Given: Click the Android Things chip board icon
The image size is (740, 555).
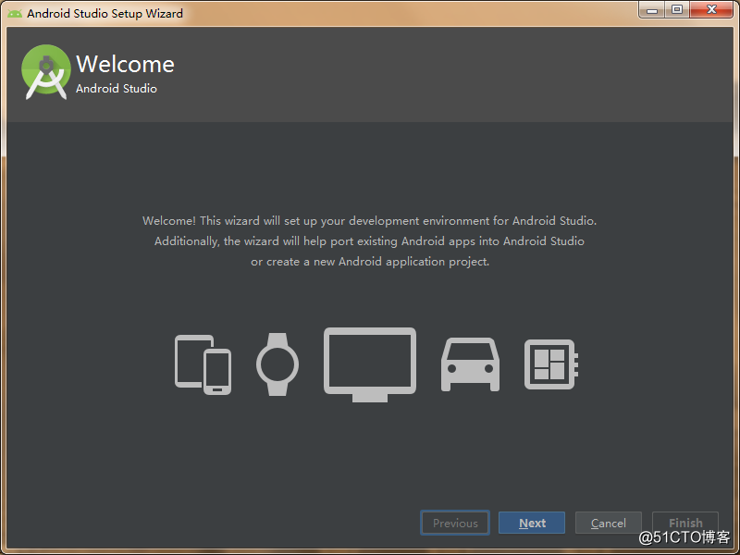Looking at the screenshot, I should click(x=551, y=364).
